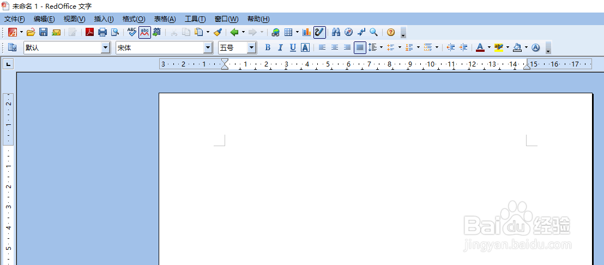Save the document with the floppy icon
Image resolution: width=604 pixels, height=265 pixels.
pyautogui.click(x=44, y=32)
